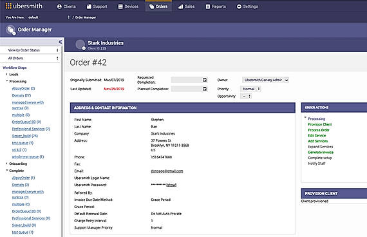The width and height of the screenshot is (367, 237).
Task: Open test queue (5) link
Action: click(x=23, y=143)
